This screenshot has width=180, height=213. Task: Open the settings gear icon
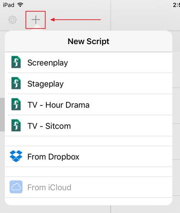pos(12,20)
